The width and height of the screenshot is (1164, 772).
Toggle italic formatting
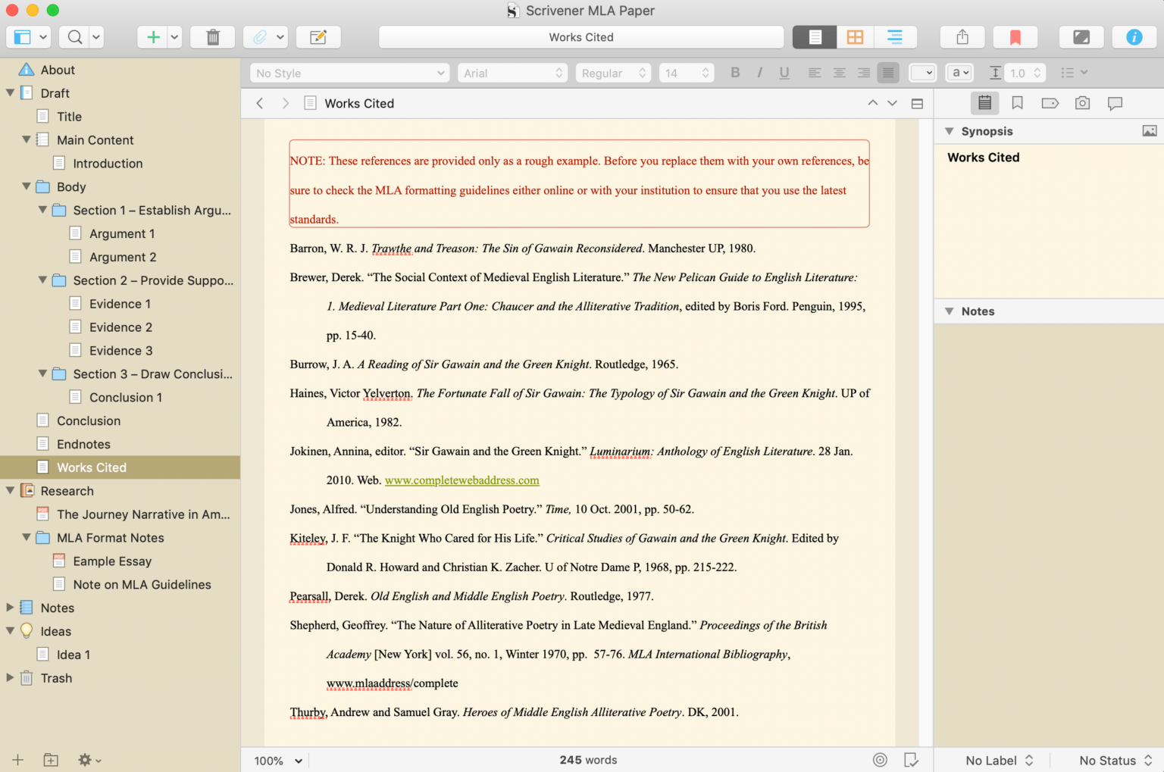click(x=759, y=73)
